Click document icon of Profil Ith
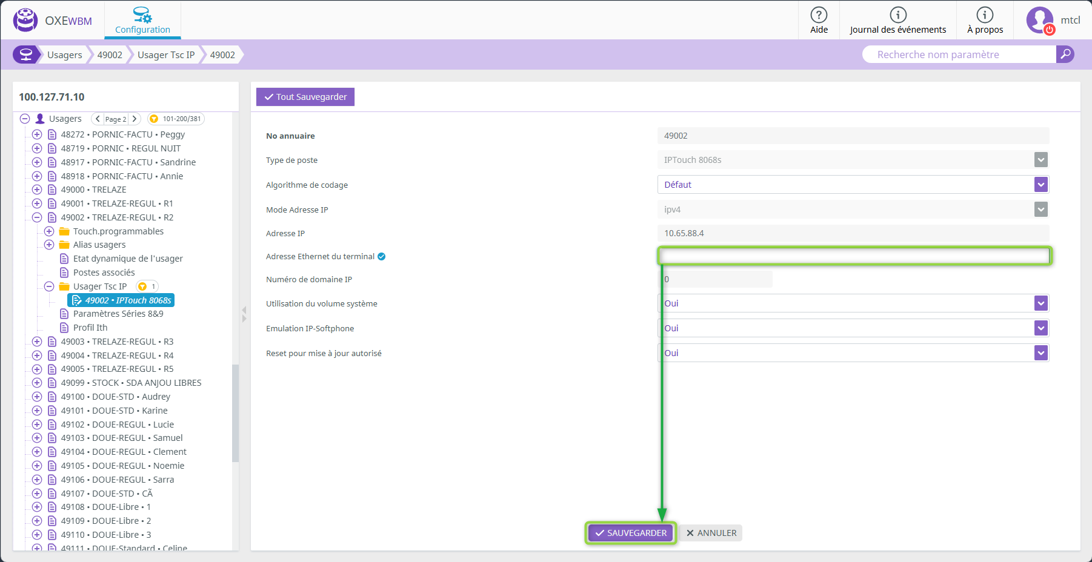The width and height of the screenshot is (1092, 562). (x=64, y=328)
